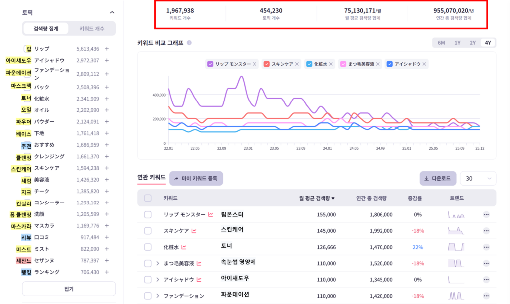The width and height of the screenshot is (510, 304).
Task: Open the rows-per-page dropdown showing 30
Action: tap(478, 178)
